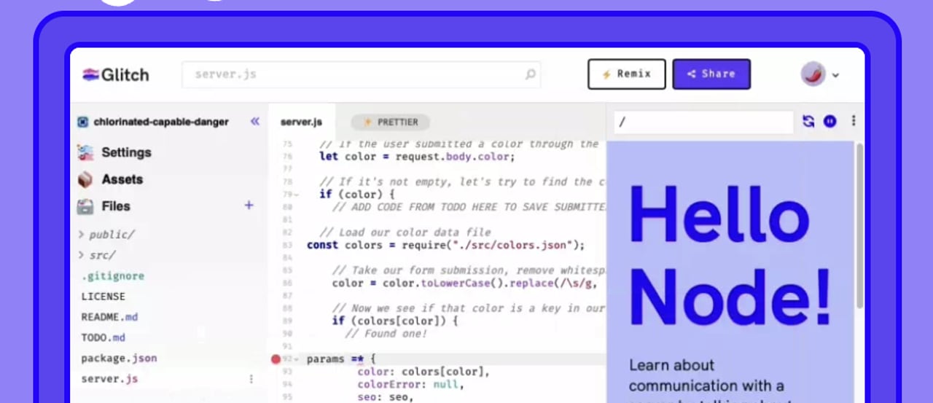Click the Files drawer icon
Image resolution: width=933 pixels, height=403 pixels.
85,206
